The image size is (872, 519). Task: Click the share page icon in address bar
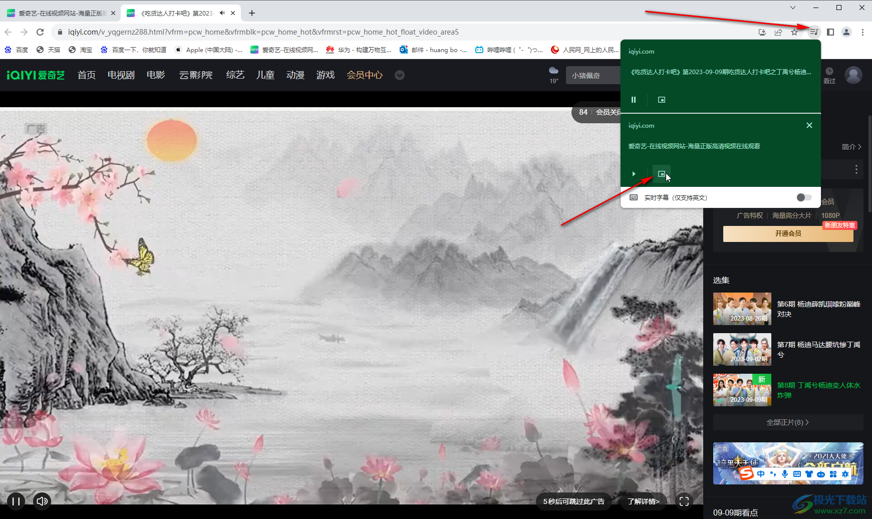coord(778,32)
